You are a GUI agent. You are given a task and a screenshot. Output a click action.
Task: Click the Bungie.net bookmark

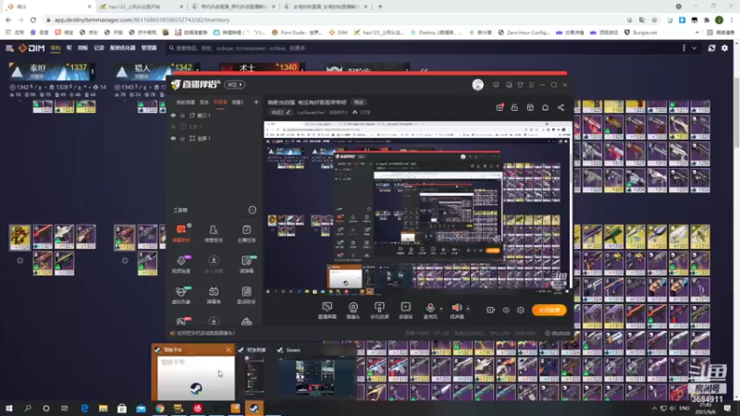[640, 32]
